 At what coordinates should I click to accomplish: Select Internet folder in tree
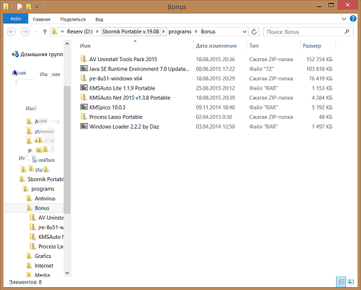click(x=44, y=266)
